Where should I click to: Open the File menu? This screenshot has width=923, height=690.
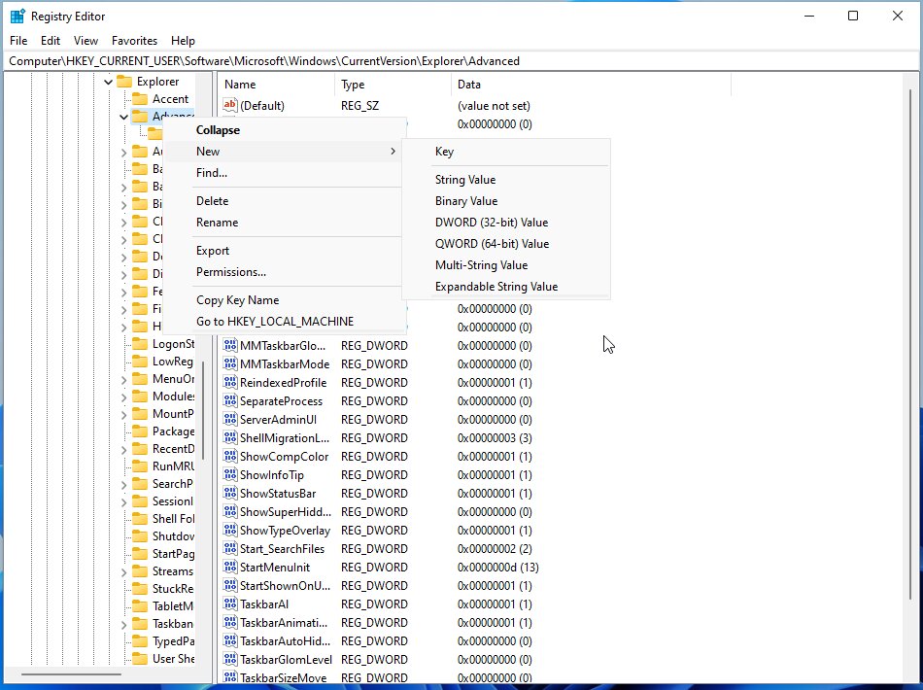[18, 41]
